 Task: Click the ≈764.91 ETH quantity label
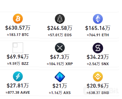tap(98, 35)
